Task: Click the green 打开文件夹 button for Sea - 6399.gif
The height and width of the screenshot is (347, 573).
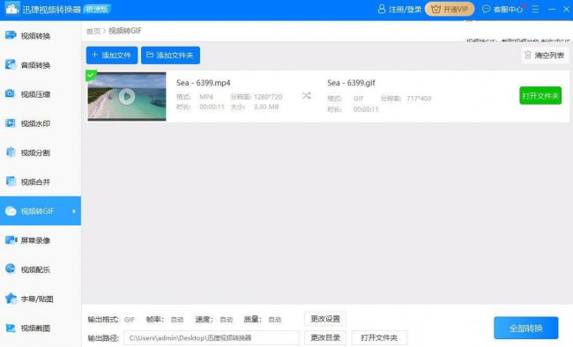Action: [540, 96]
